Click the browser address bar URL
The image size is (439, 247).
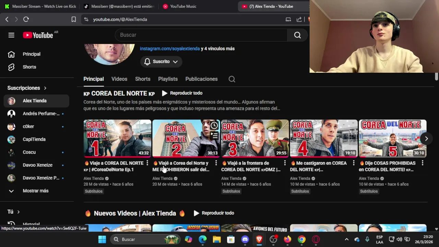tap(120, 20)
